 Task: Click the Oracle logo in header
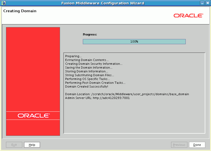pos(188,15)
